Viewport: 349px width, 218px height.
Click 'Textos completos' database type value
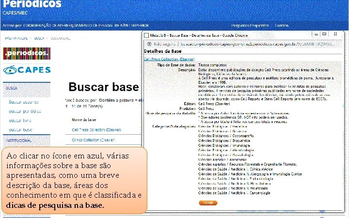click(212, 65)
